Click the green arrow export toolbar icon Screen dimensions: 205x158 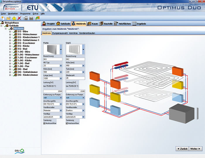tap(37, 18)
